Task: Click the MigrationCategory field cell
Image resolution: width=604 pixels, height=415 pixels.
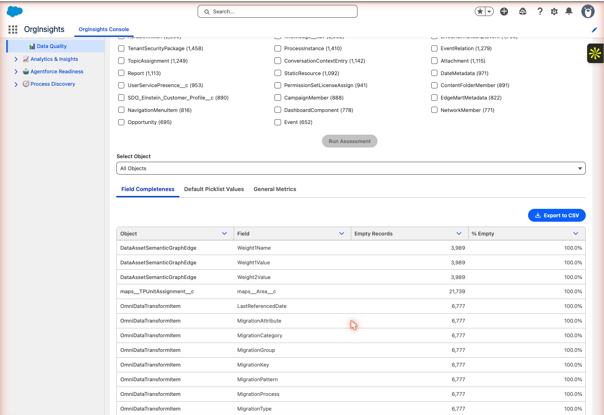Action: click(292, 335)
